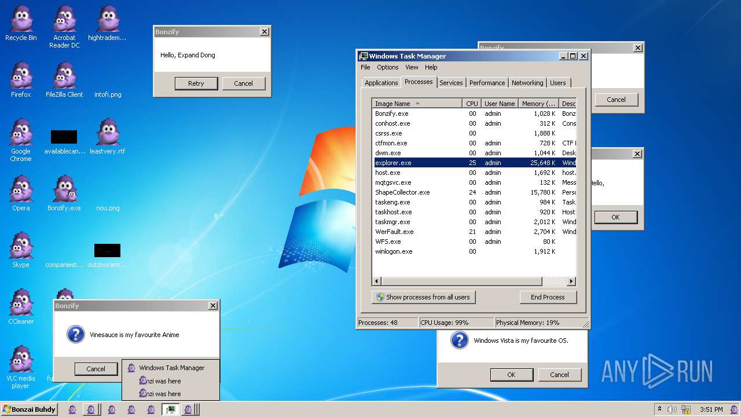
Task: Select the WFS.exe process row
Action: (x=474, y=242)
